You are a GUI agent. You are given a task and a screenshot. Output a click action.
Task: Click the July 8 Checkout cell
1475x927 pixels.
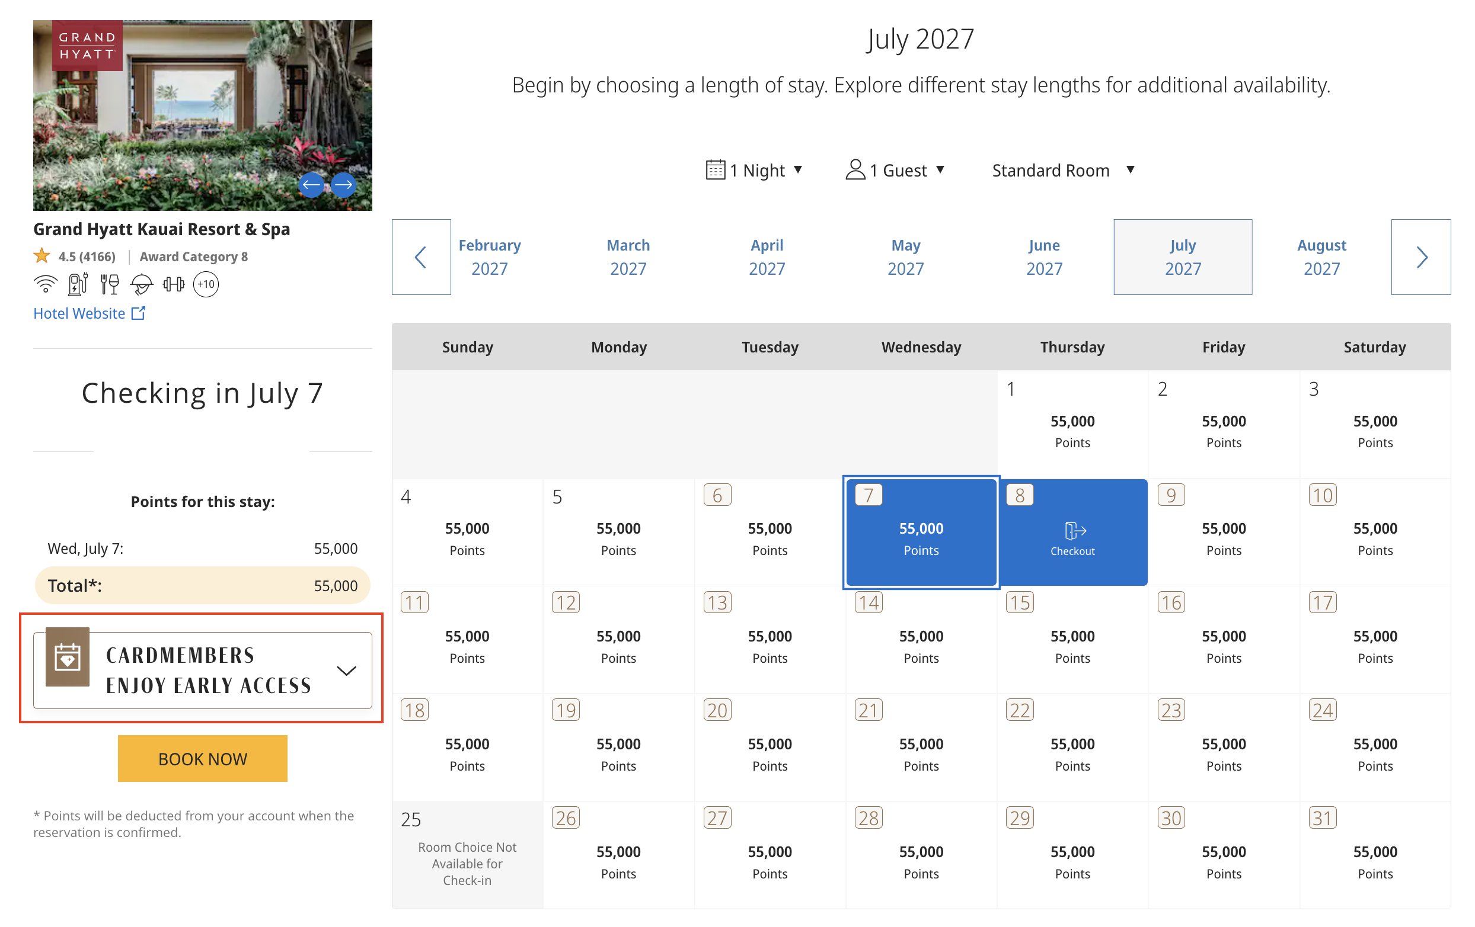click(1072, 532)
